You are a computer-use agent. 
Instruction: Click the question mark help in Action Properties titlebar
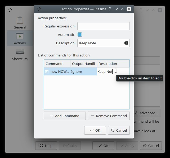point(110,9)
